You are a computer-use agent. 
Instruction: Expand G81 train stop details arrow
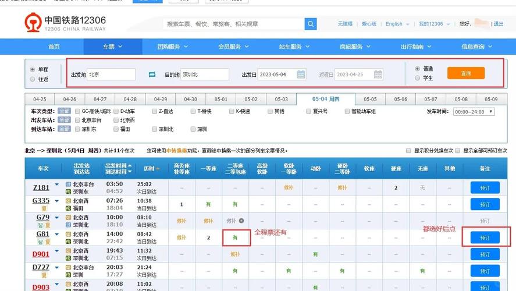click(56, 235)
